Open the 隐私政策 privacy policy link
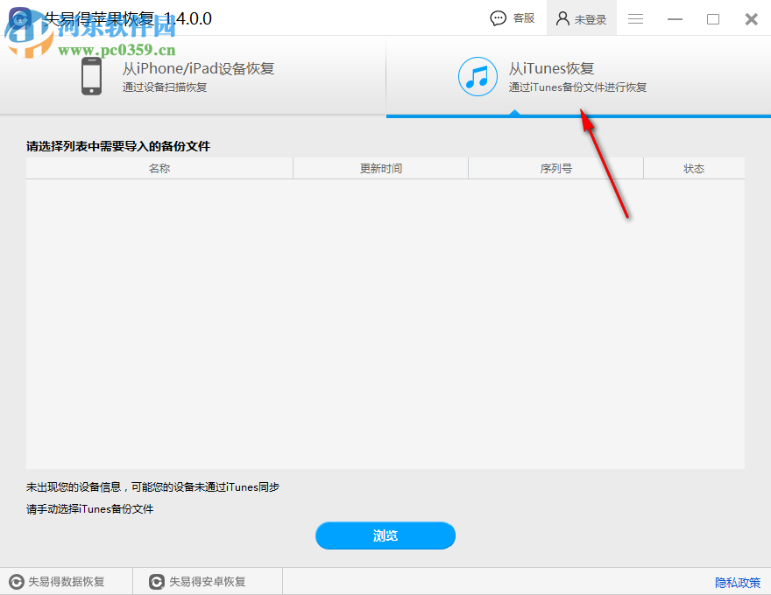 736,582
